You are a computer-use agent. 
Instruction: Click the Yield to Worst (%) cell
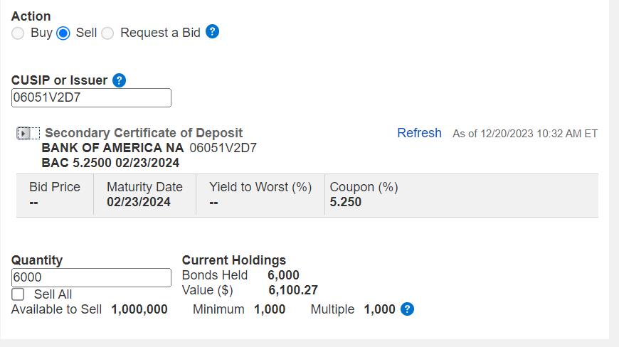(x=260, y=194)
